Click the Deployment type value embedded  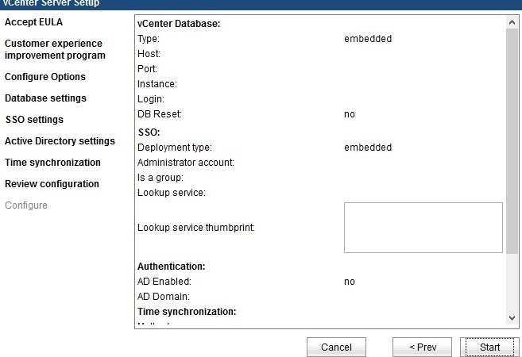point(368,148)
